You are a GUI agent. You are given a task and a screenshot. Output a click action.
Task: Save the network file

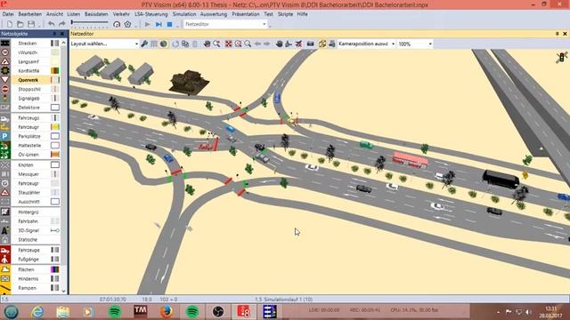pyautogui.click(x=31, y=24)
